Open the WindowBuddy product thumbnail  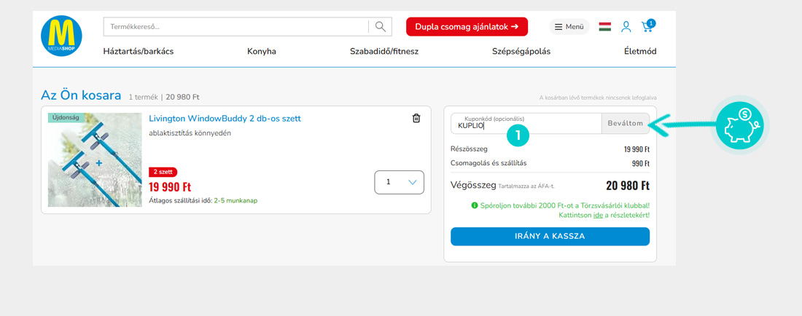tap(95, 160)
